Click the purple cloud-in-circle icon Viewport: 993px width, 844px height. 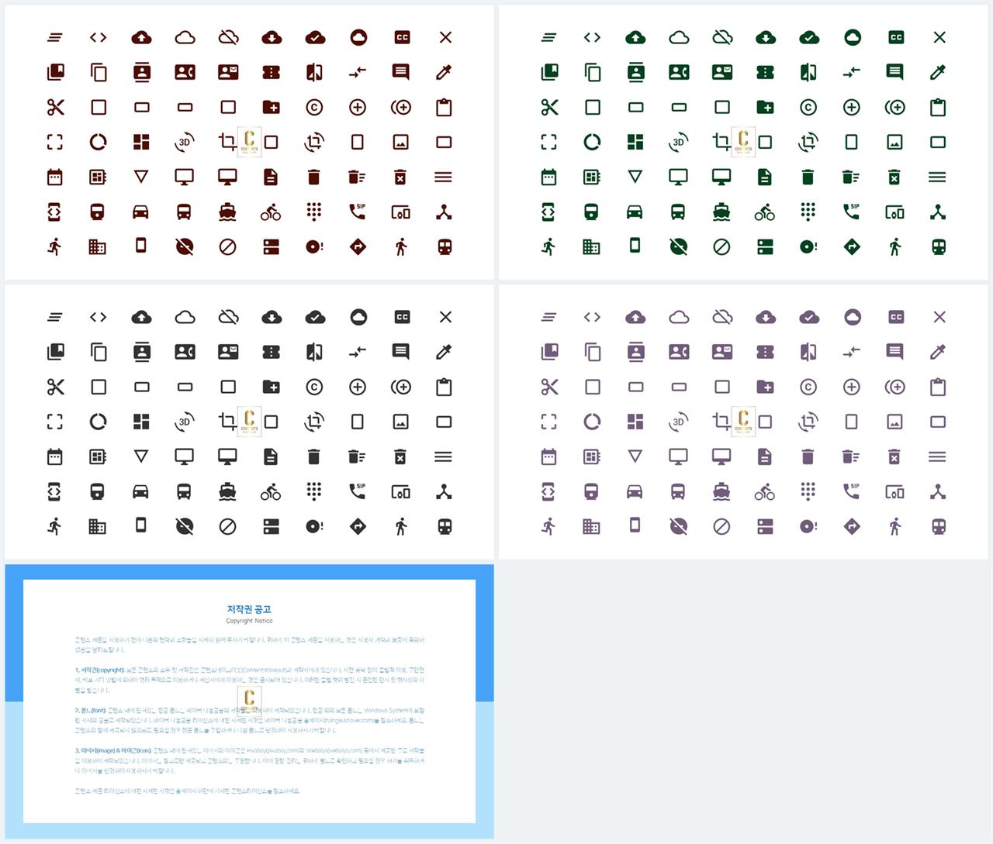coord(853,317)
